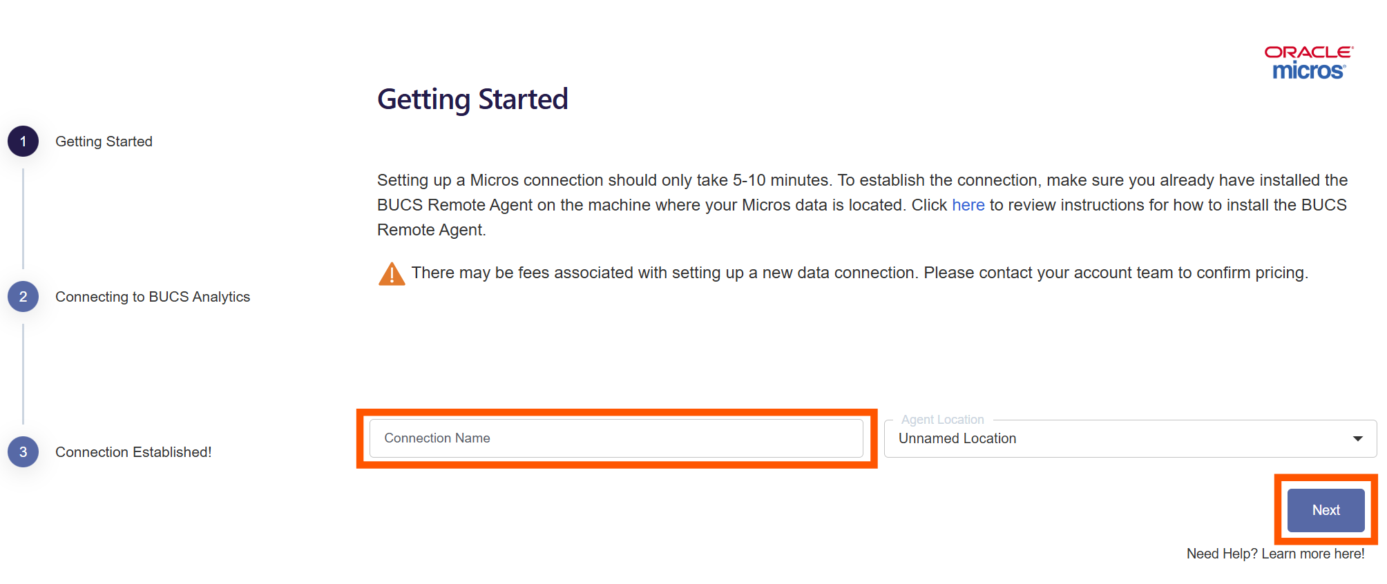This screenshot has height=584, width=1387.
Task: Click the step 1 circle icon
Action: coord(23,142)
